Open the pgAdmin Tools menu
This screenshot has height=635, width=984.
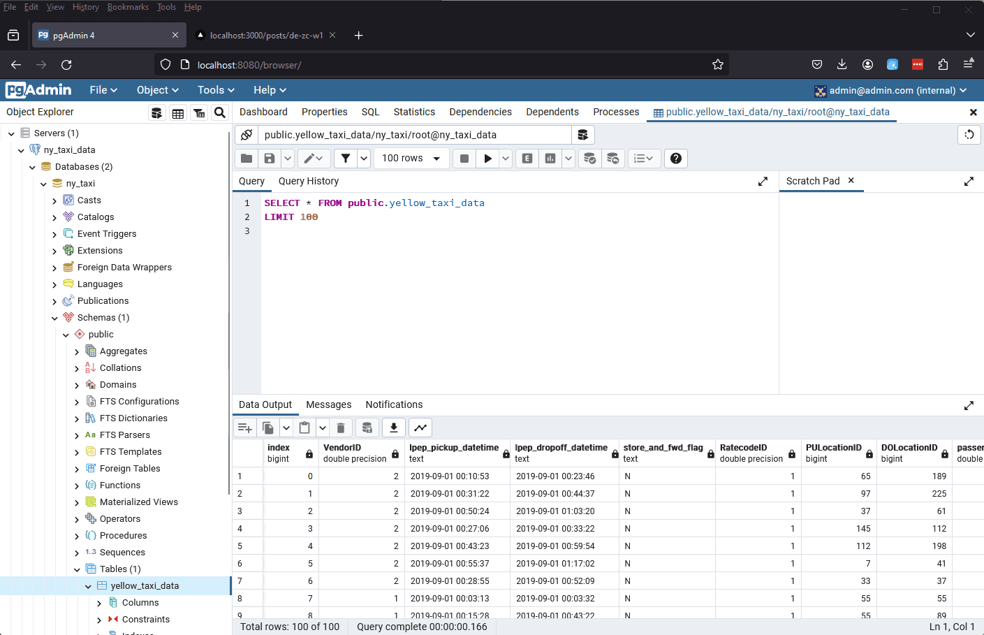216,90
